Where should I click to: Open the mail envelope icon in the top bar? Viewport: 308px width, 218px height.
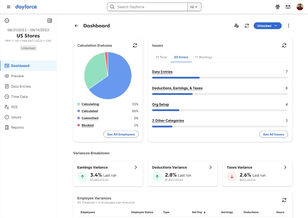(289, 6)
